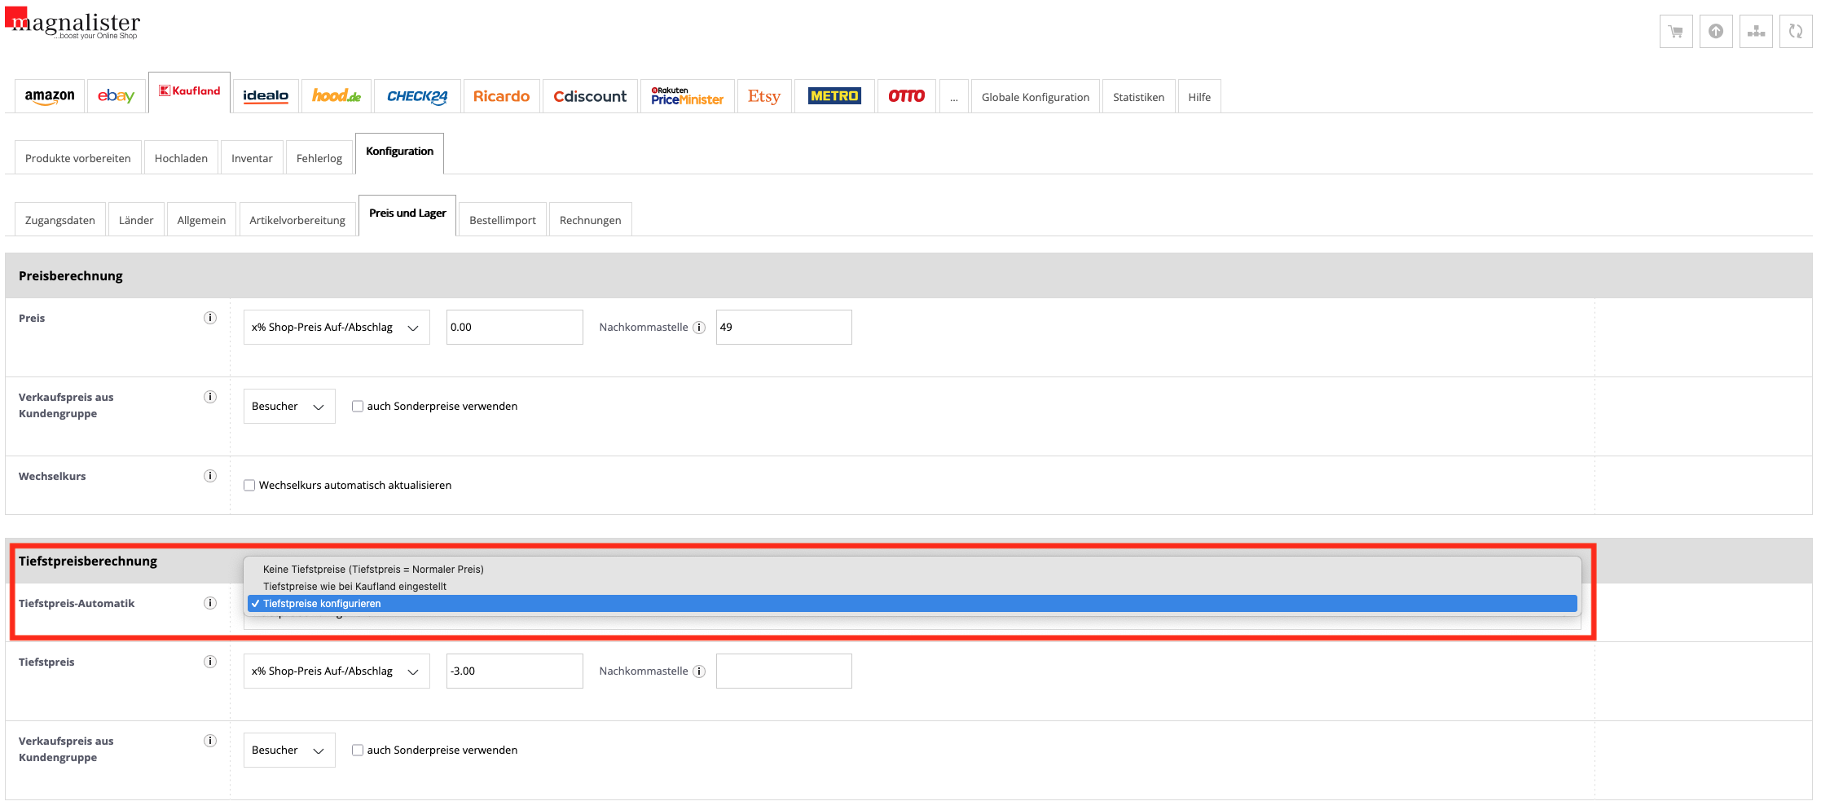Screen dimensions: 1821x810
Task: Open info icon next to Preis label
Action: (210, 318)
